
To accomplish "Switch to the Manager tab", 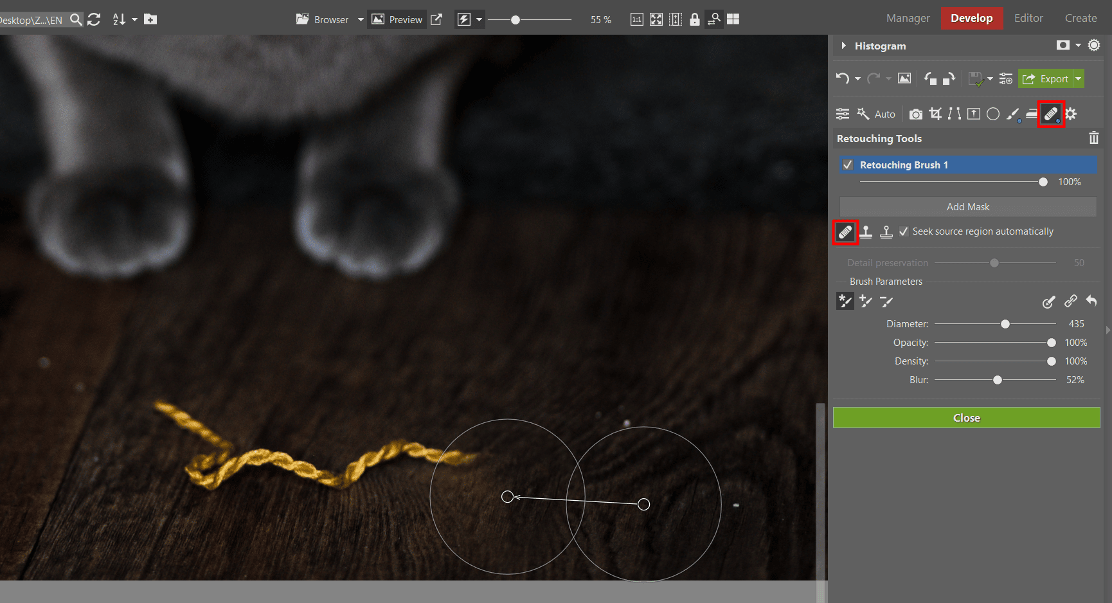I will (x=908, y=18).
